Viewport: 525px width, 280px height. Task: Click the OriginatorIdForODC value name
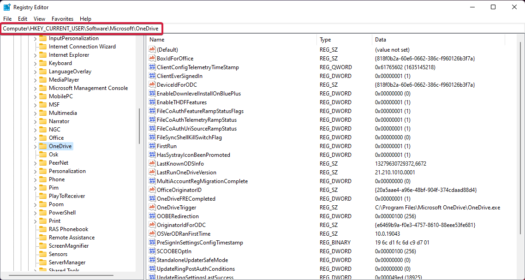181,225
